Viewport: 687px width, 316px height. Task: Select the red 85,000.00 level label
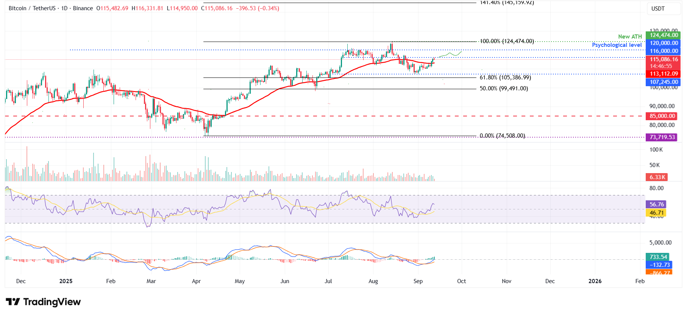(662, 116)
